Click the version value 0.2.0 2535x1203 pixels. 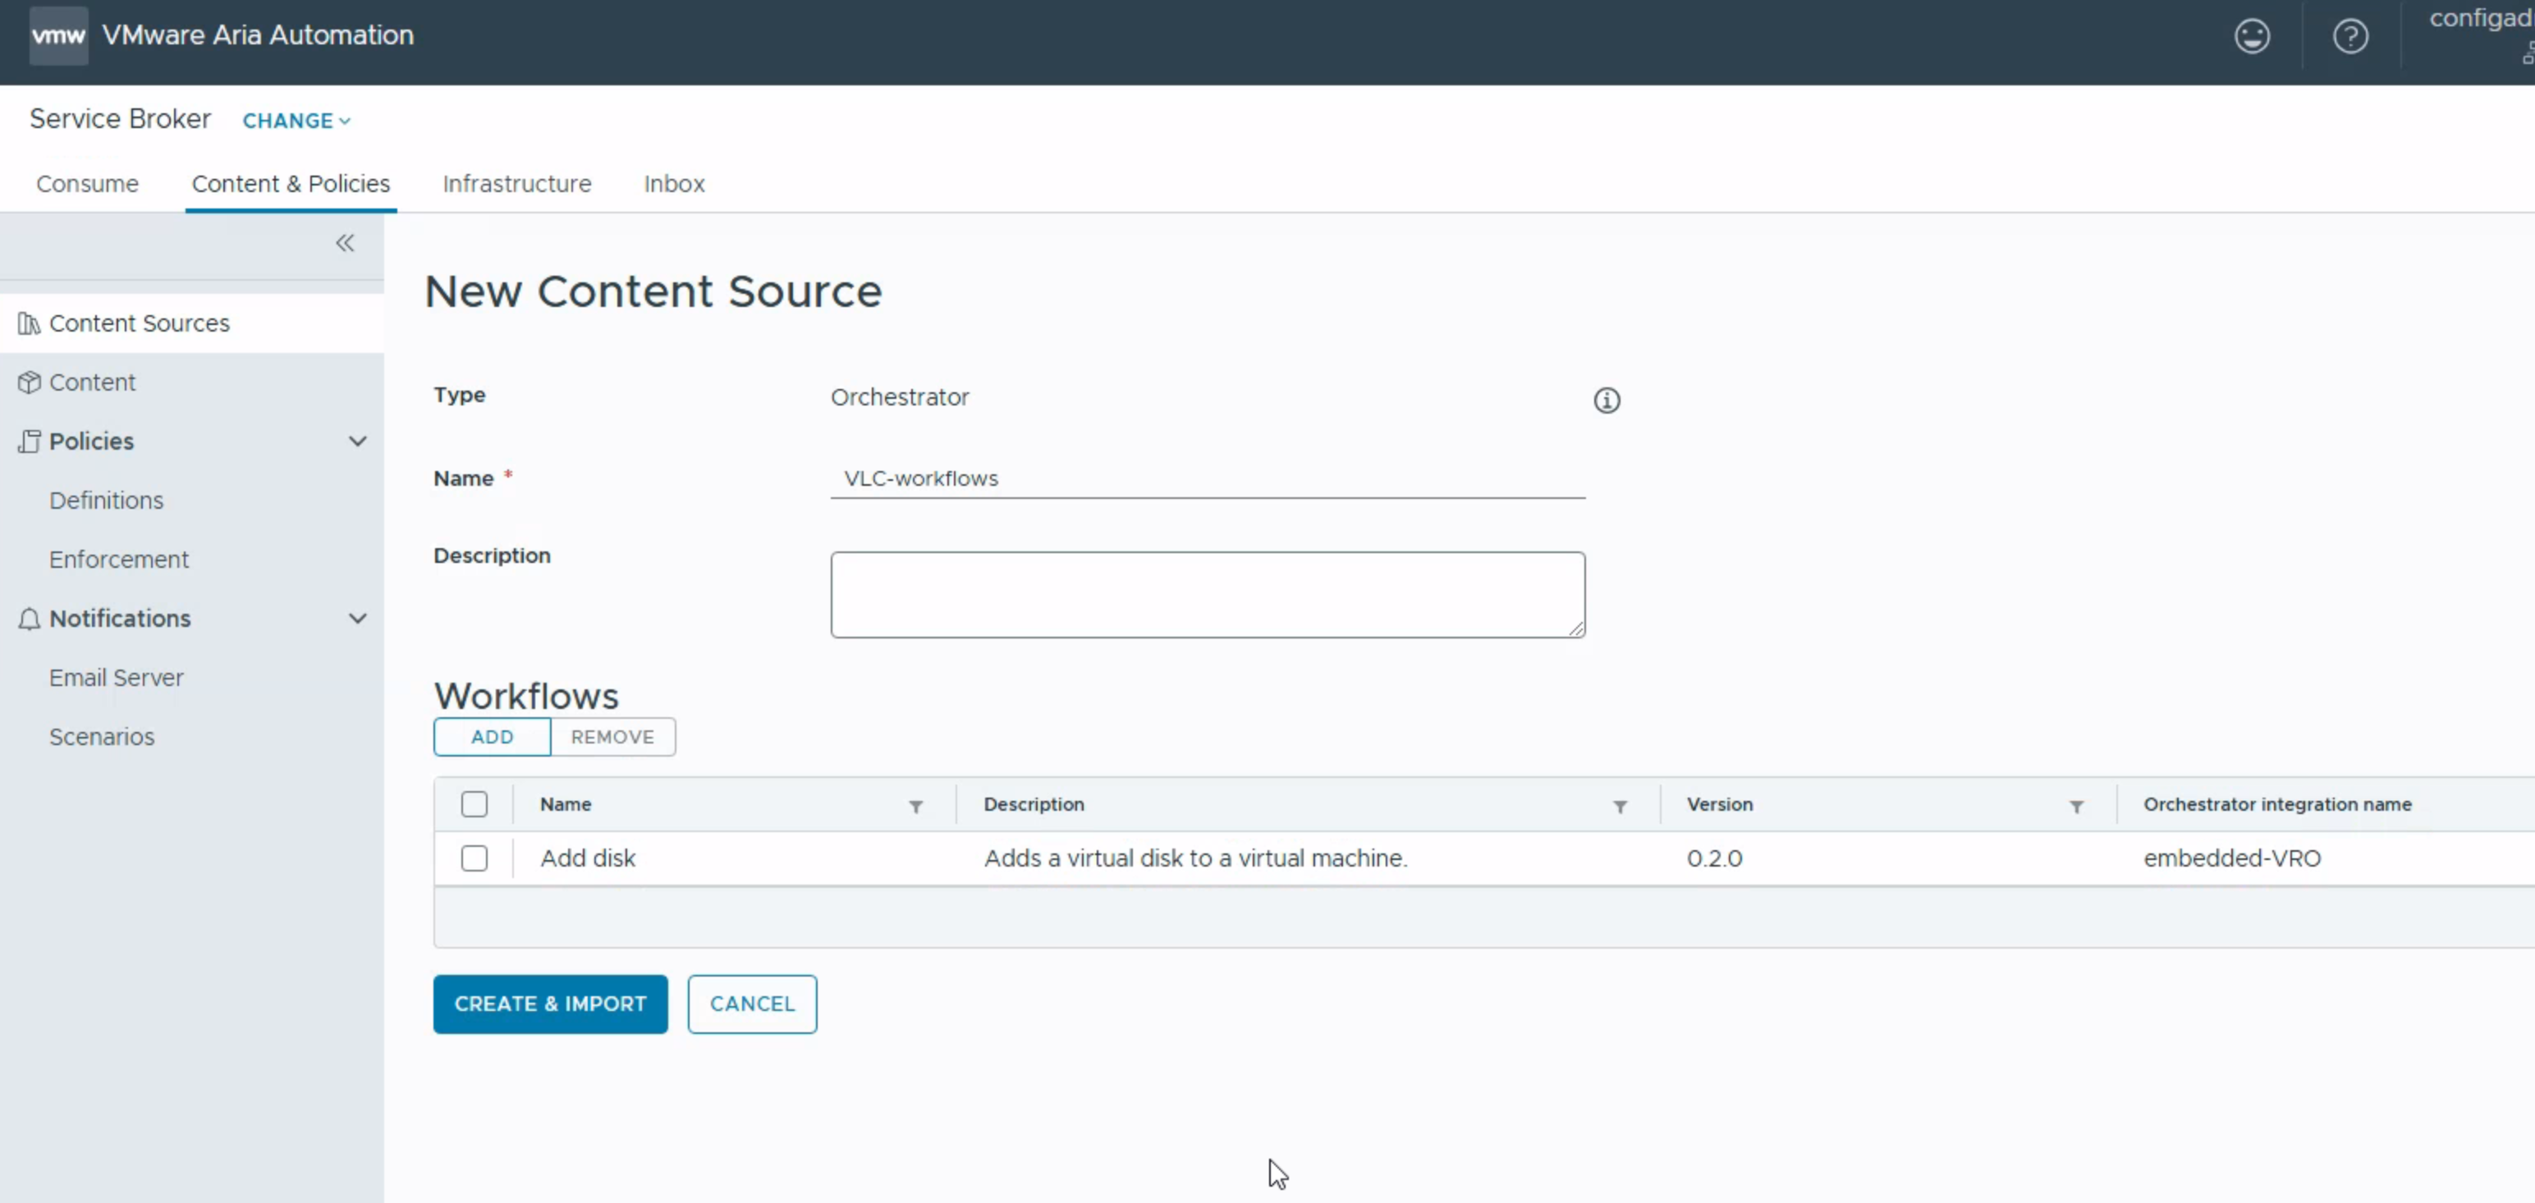coord(1714,858)
